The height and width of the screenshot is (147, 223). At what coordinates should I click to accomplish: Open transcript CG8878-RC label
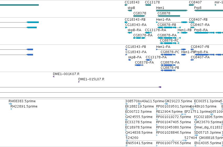coord(169,41)
